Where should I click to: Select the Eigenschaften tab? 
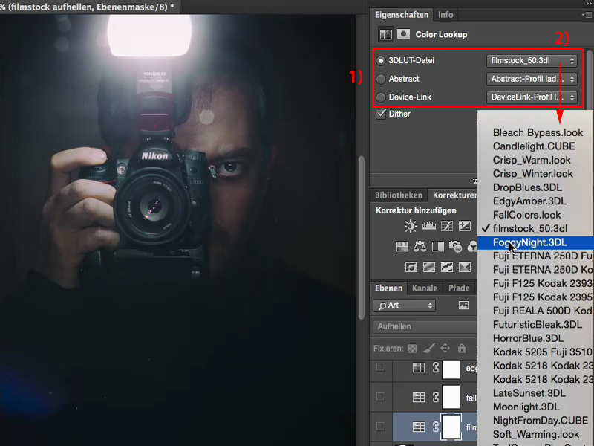tap(402, 15)
